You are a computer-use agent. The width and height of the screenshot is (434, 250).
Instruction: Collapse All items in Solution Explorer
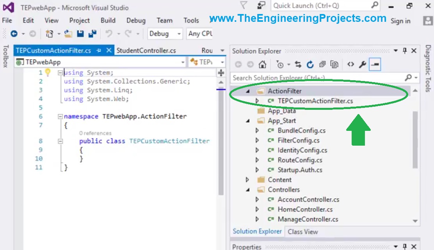(x=322, y=64)
